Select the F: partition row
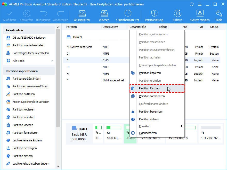 tap(142, 74)
